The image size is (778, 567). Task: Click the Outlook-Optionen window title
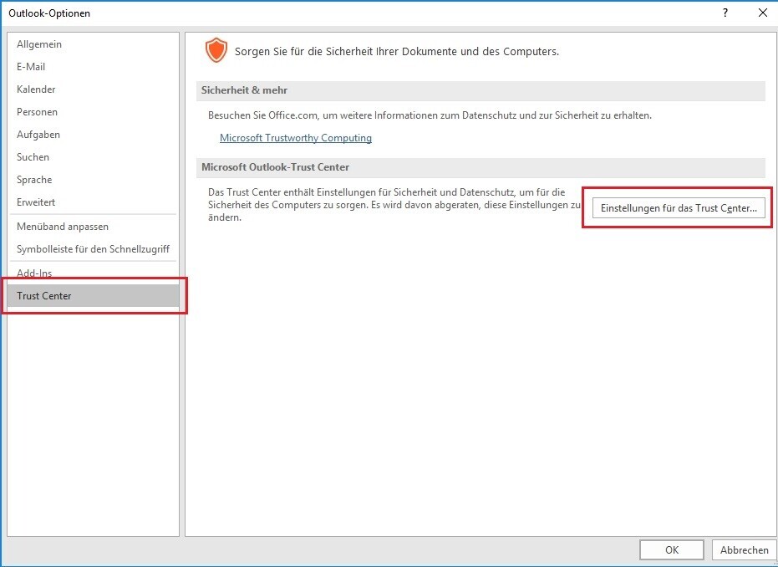pyautogui.click(x=49, y=13)
